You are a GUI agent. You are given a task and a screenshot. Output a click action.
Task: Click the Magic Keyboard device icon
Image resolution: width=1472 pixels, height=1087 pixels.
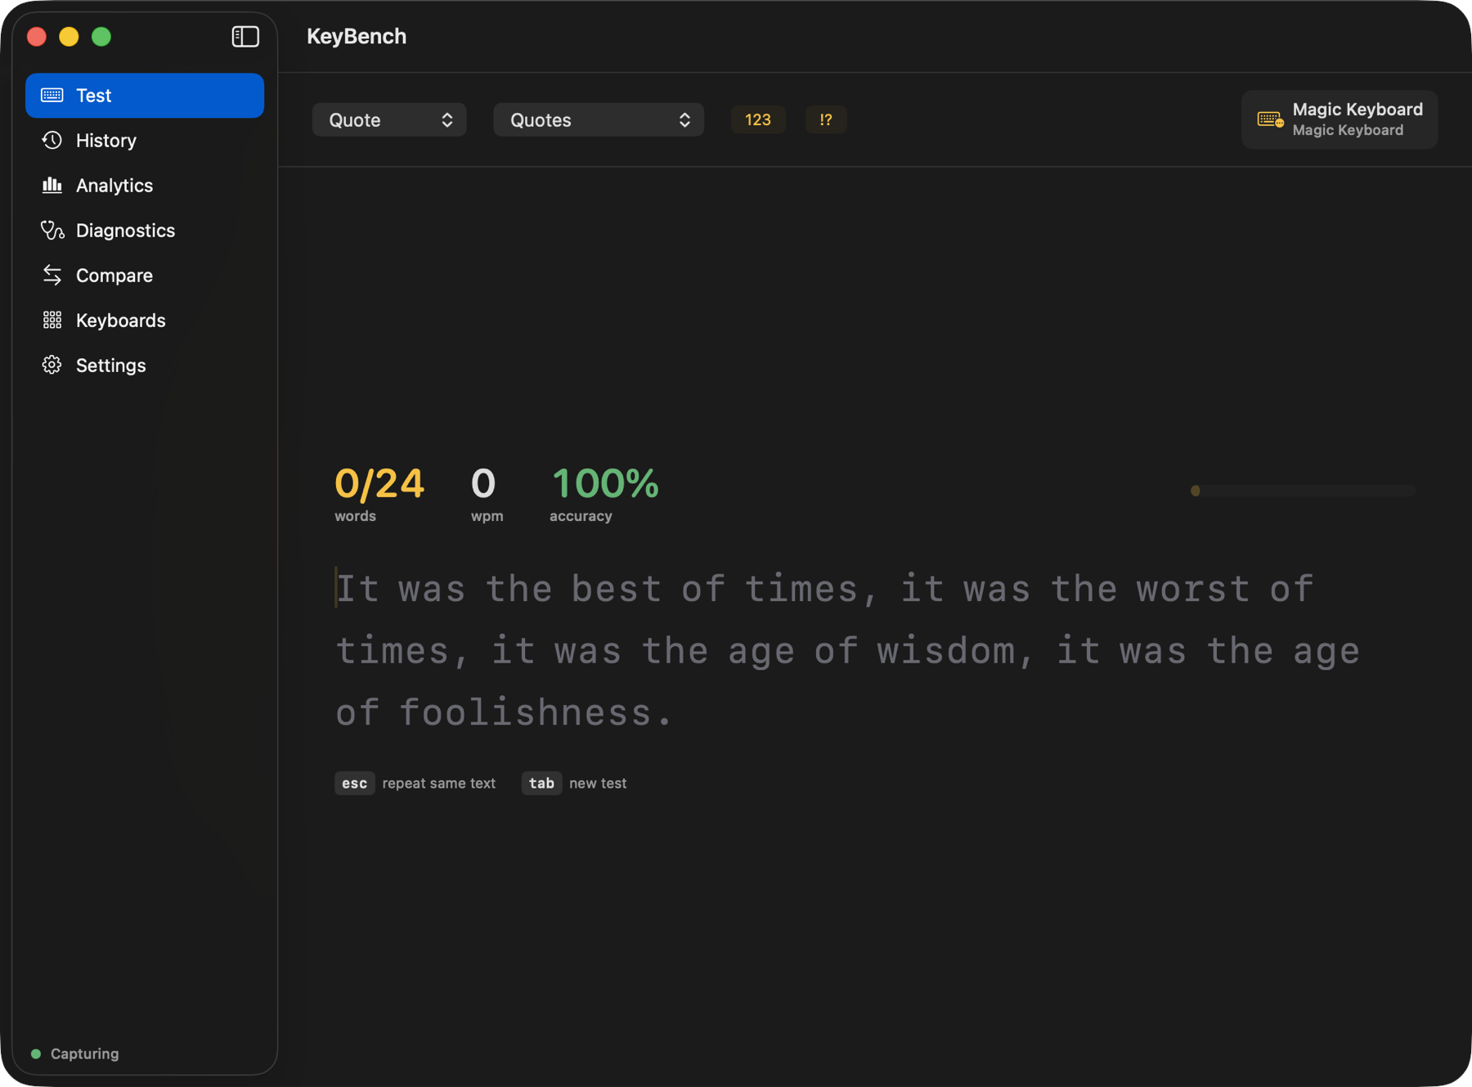(1270, 120)
